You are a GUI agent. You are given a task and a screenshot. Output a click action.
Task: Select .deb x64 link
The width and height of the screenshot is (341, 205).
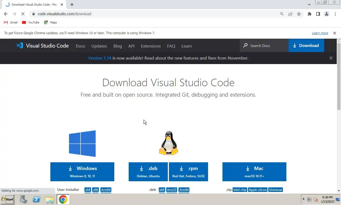click(162, 190)
